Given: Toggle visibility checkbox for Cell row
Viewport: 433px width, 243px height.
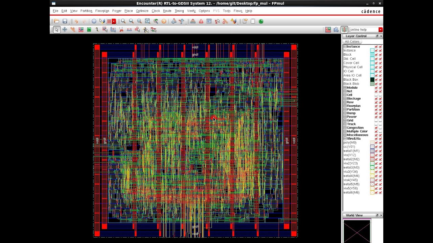Looking at the screenshot, I should (376, 95).
